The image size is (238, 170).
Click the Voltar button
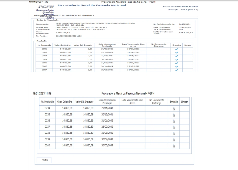pyautogui.click(x=44, y=160)
